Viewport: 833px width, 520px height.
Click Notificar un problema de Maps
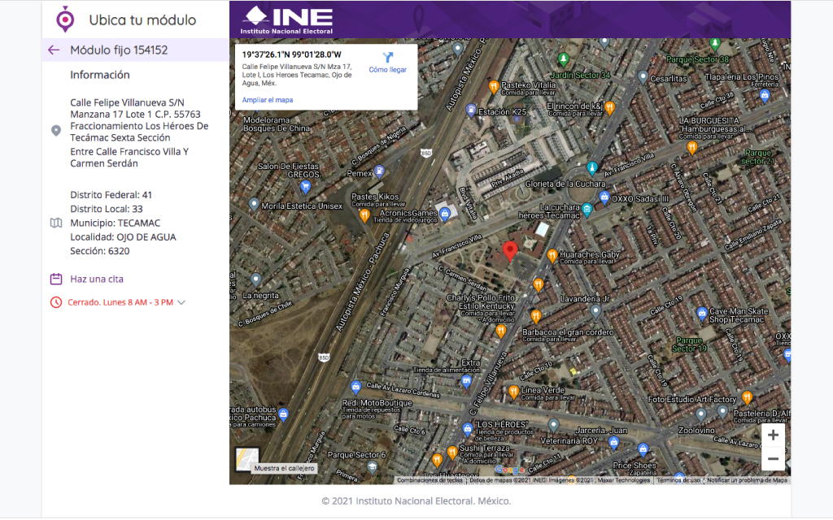pos(747,480)
